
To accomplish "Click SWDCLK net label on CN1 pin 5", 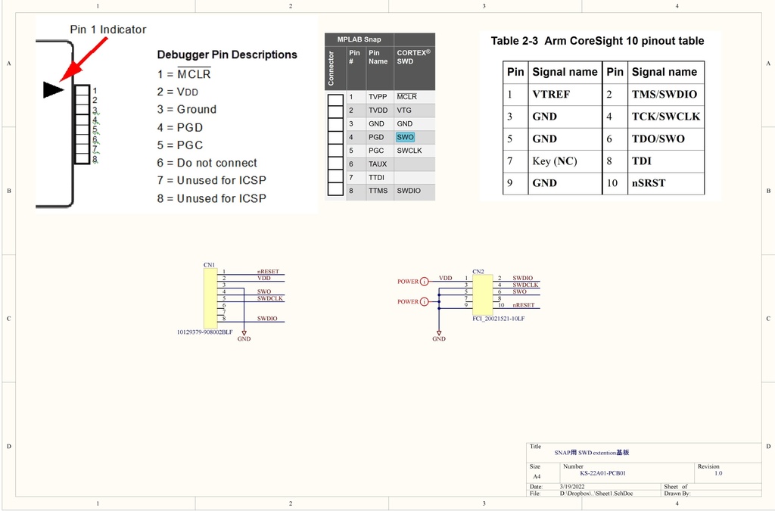I will pos(270,298).
